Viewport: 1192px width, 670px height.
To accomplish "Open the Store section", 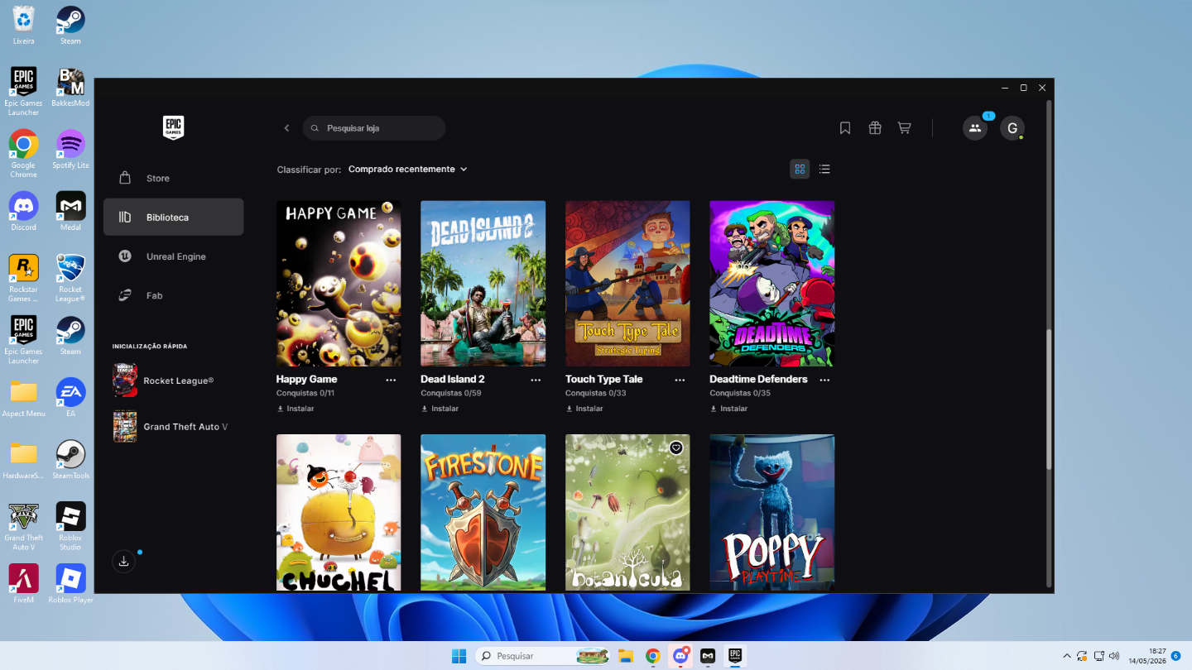I will pyautogui.click(x=173, y=178).
